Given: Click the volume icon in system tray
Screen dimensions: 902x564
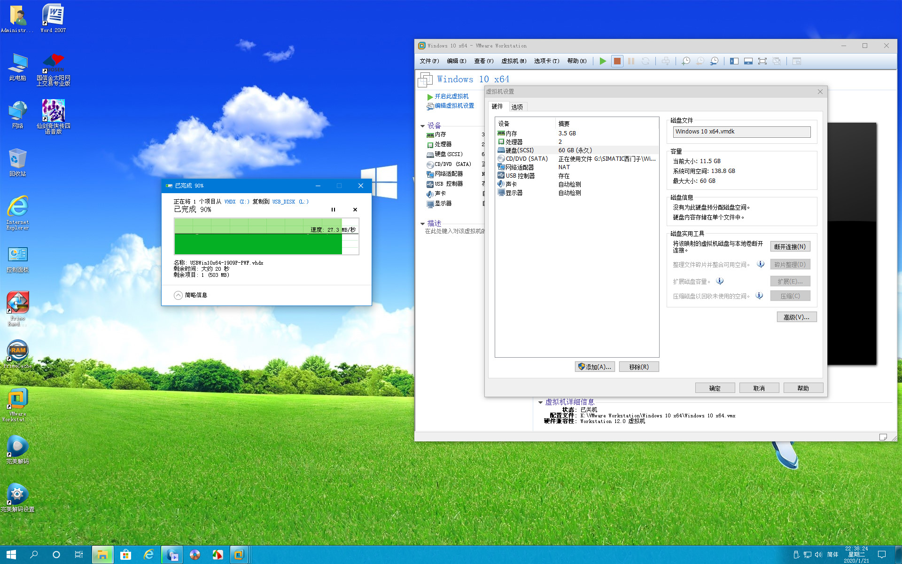Looking at the screenshot, I should [x=818, y=555].
